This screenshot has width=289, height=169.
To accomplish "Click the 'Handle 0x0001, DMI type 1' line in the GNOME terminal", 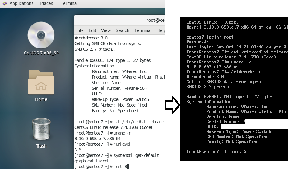I will (x=112, y=60).
